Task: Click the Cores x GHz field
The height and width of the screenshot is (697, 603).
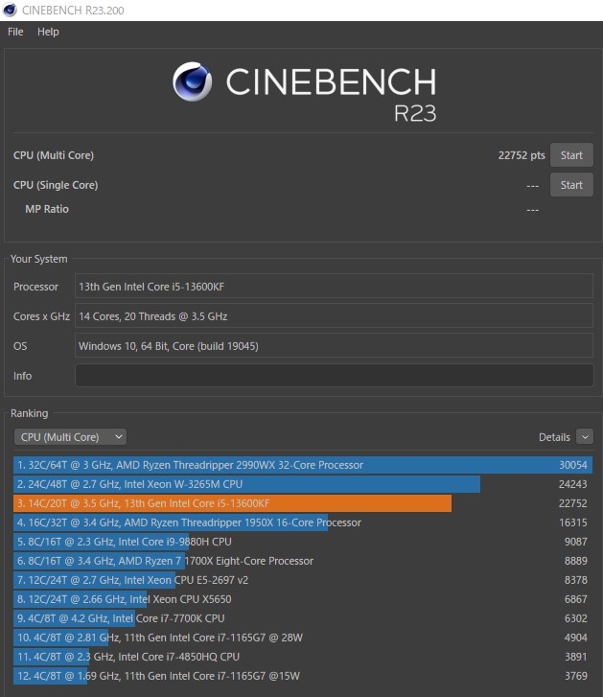Action: tap(334, 316)
